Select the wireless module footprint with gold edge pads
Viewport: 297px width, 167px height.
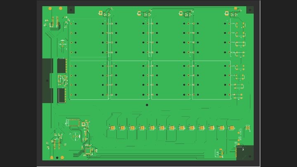[73, 123]
